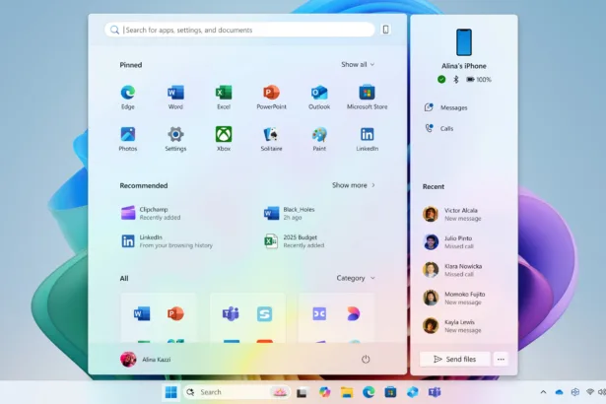The image size is (606, 404).
Task: Launch Paint from Pinned apps
Action: 319,138
